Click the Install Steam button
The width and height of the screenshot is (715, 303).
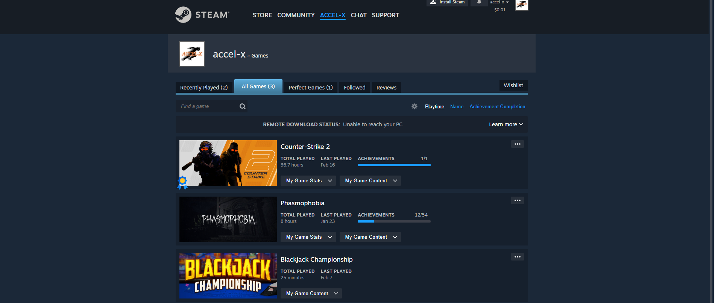tap(447, 2)
